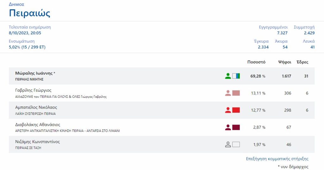324x170 pixels.
Task: Click dark red person icon for Διαβολάκης
Action: point(228,127)
